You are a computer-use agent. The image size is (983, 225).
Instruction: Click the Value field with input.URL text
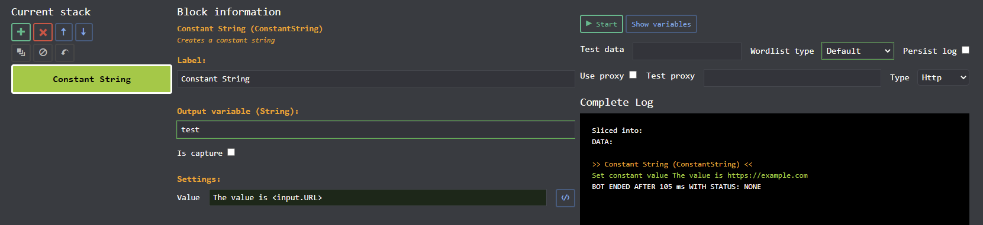[x=378, y=198]
